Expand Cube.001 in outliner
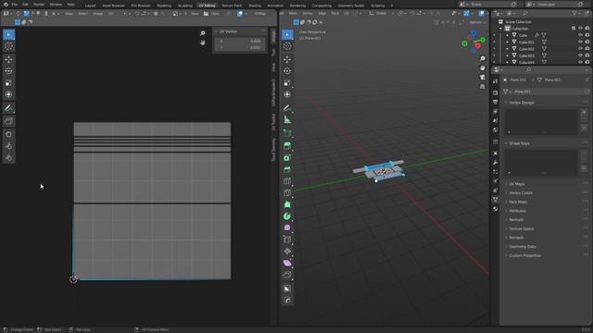Viewport: 593px width, 333px height. tap(508, 42)
